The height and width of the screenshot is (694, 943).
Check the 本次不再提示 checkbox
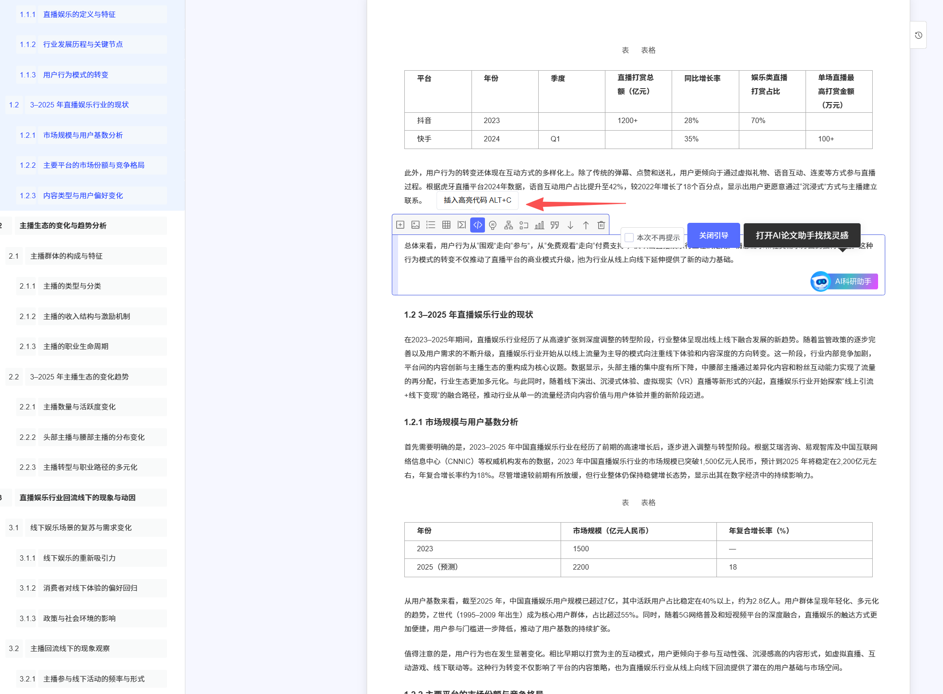coord(629,238)
